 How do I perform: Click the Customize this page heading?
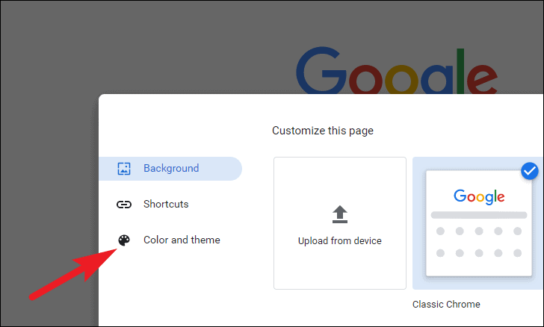323,131
